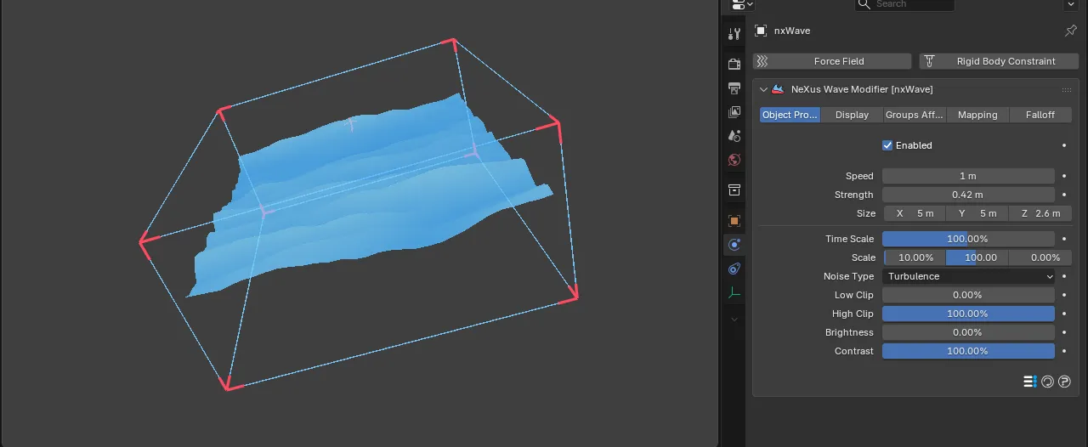Screen dimensions: 1088x447
Task: Open the Object Constraints properties tab
Action: 734,269
